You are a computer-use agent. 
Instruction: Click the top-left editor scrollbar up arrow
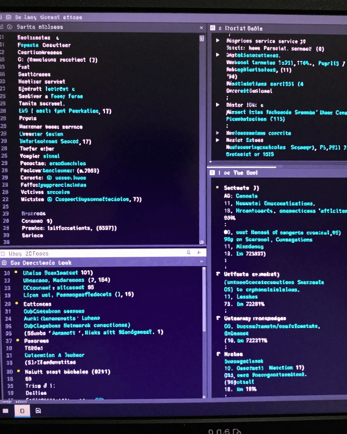(202, 38)
